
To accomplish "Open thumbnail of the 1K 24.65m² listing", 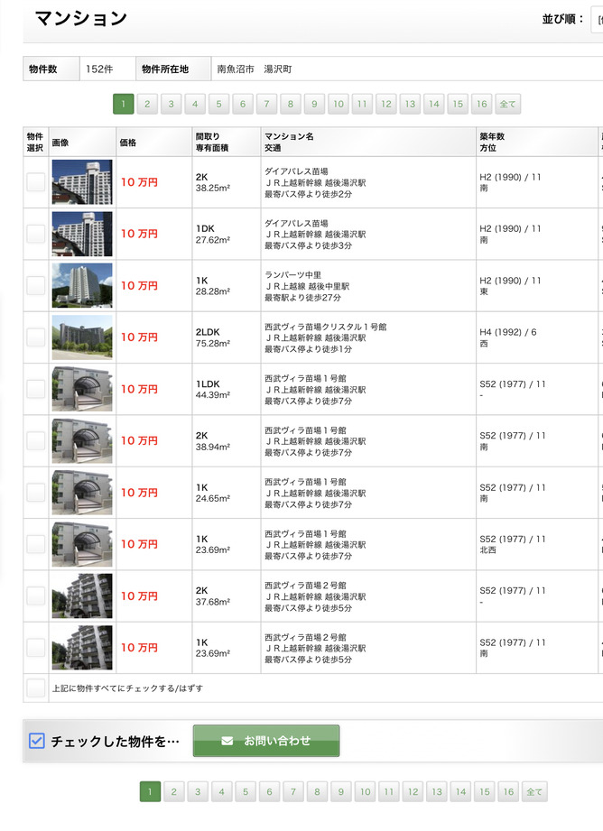I will (82, 493).
